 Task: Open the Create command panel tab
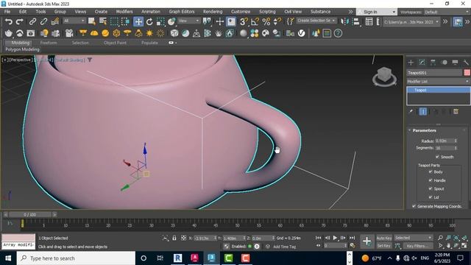click(x=411, y=62)
